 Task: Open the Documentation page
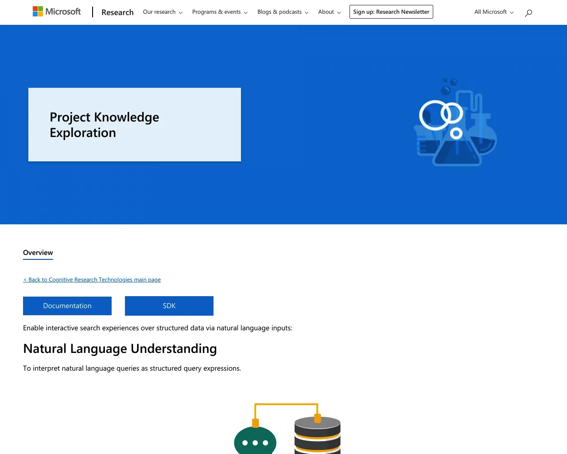point(67,305)
